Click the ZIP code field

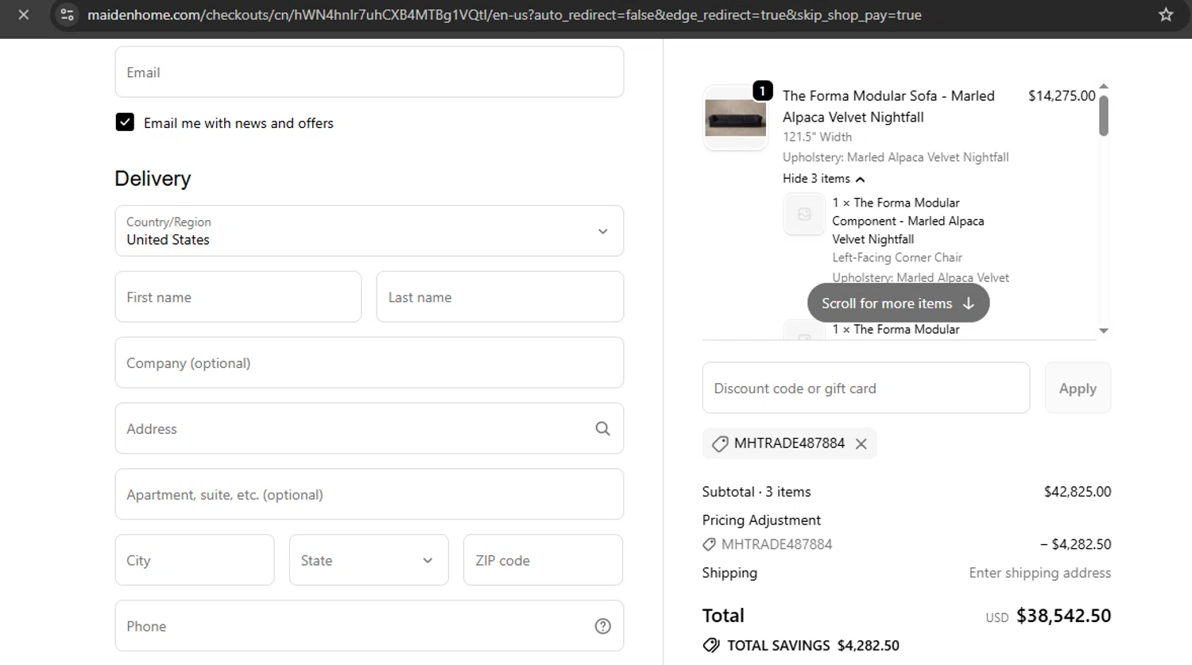click(x=543, y=560)
